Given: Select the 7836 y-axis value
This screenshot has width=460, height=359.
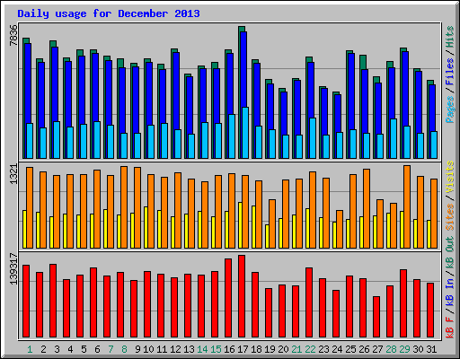Looking at the screenshot, I should tap(13, 35).
